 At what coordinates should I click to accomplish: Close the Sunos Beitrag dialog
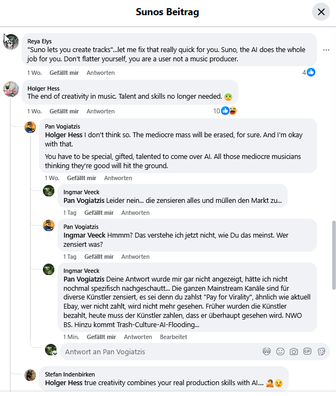[x=321, y=12]
